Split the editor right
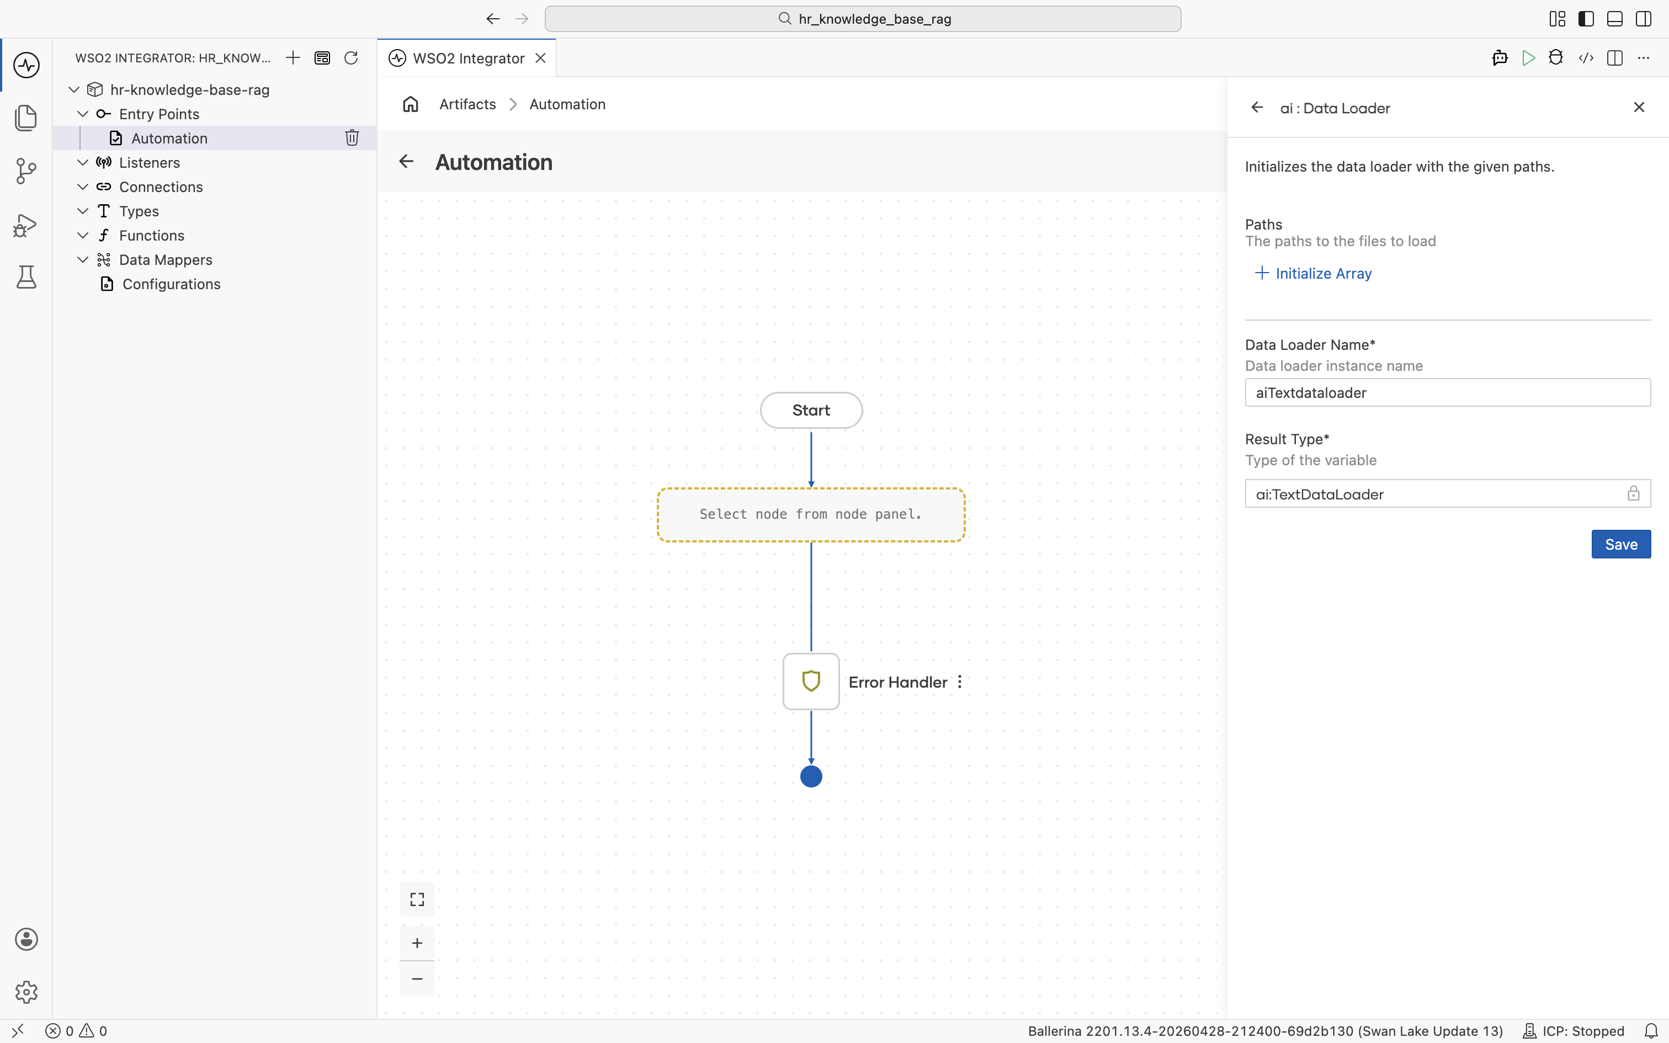The image size is (1669, 1043). tap(1614, 58)
